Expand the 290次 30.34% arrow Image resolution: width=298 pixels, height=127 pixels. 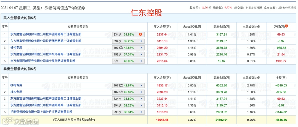click(x=141, y=112)
